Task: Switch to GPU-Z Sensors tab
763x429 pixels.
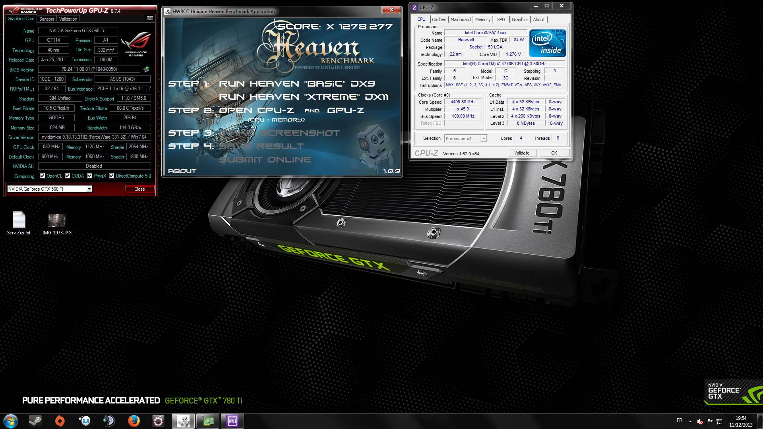Action: 46,19
